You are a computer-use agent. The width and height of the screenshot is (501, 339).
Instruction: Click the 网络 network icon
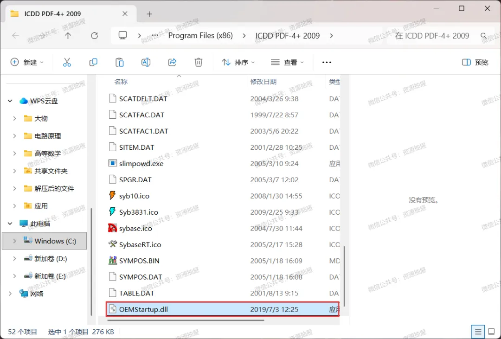click(x=24, y=293)
